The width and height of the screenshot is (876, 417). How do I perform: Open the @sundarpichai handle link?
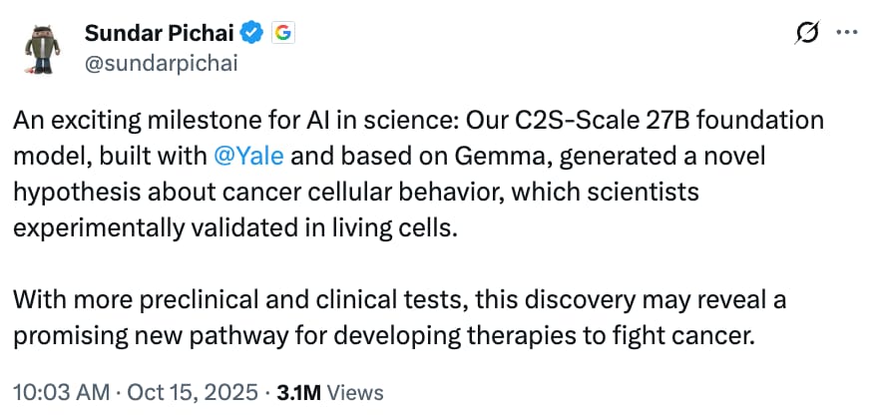pos(161,61)
